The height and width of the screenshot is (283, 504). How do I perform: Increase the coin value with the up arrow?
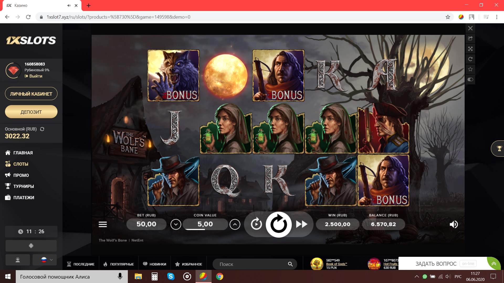click(235, 224)
